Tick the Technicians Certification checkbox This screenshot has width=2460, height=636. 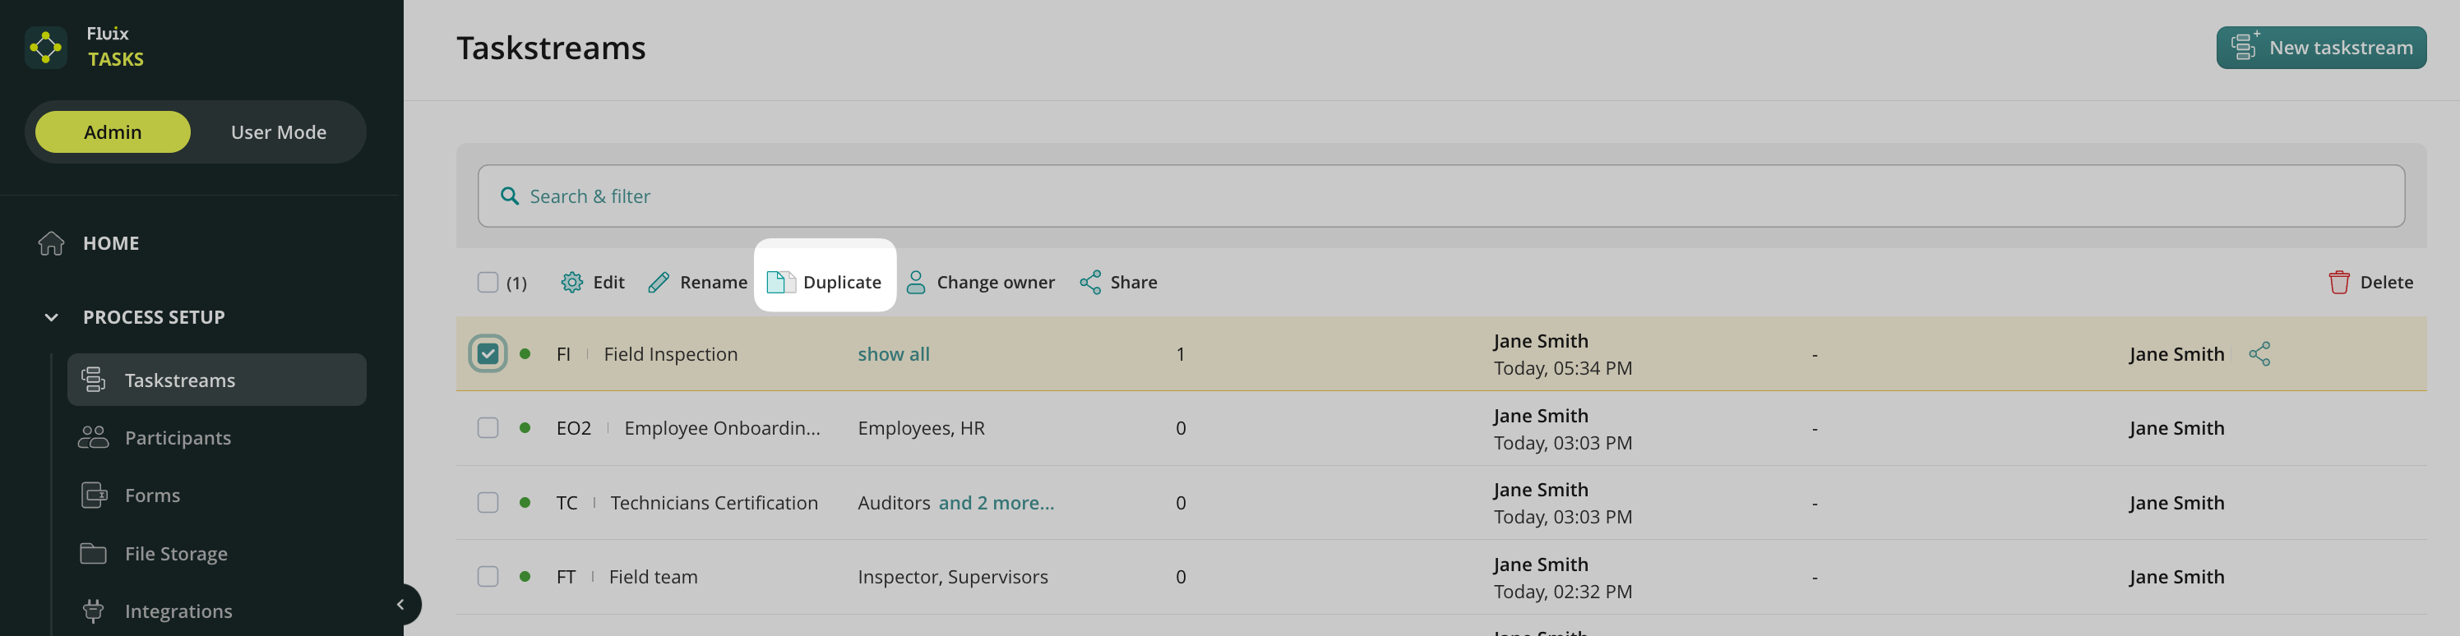point(488,502)
